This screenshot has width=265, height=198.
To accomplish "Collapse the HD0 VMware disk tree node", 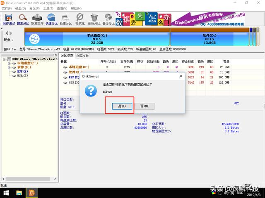I will coord(4,59).
